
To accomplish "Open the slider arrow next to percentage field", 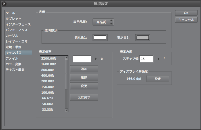I will [96, 59].
